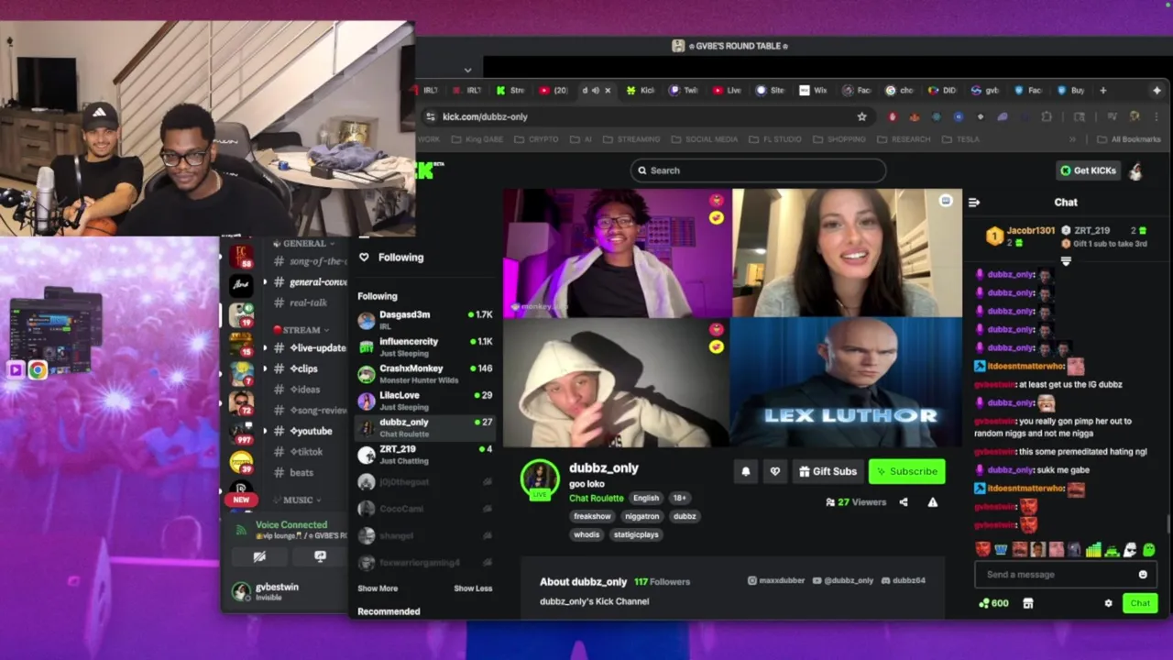Switch to the Live YouTube tab
Screen dimensions: 1173x660
pos(727,91)
